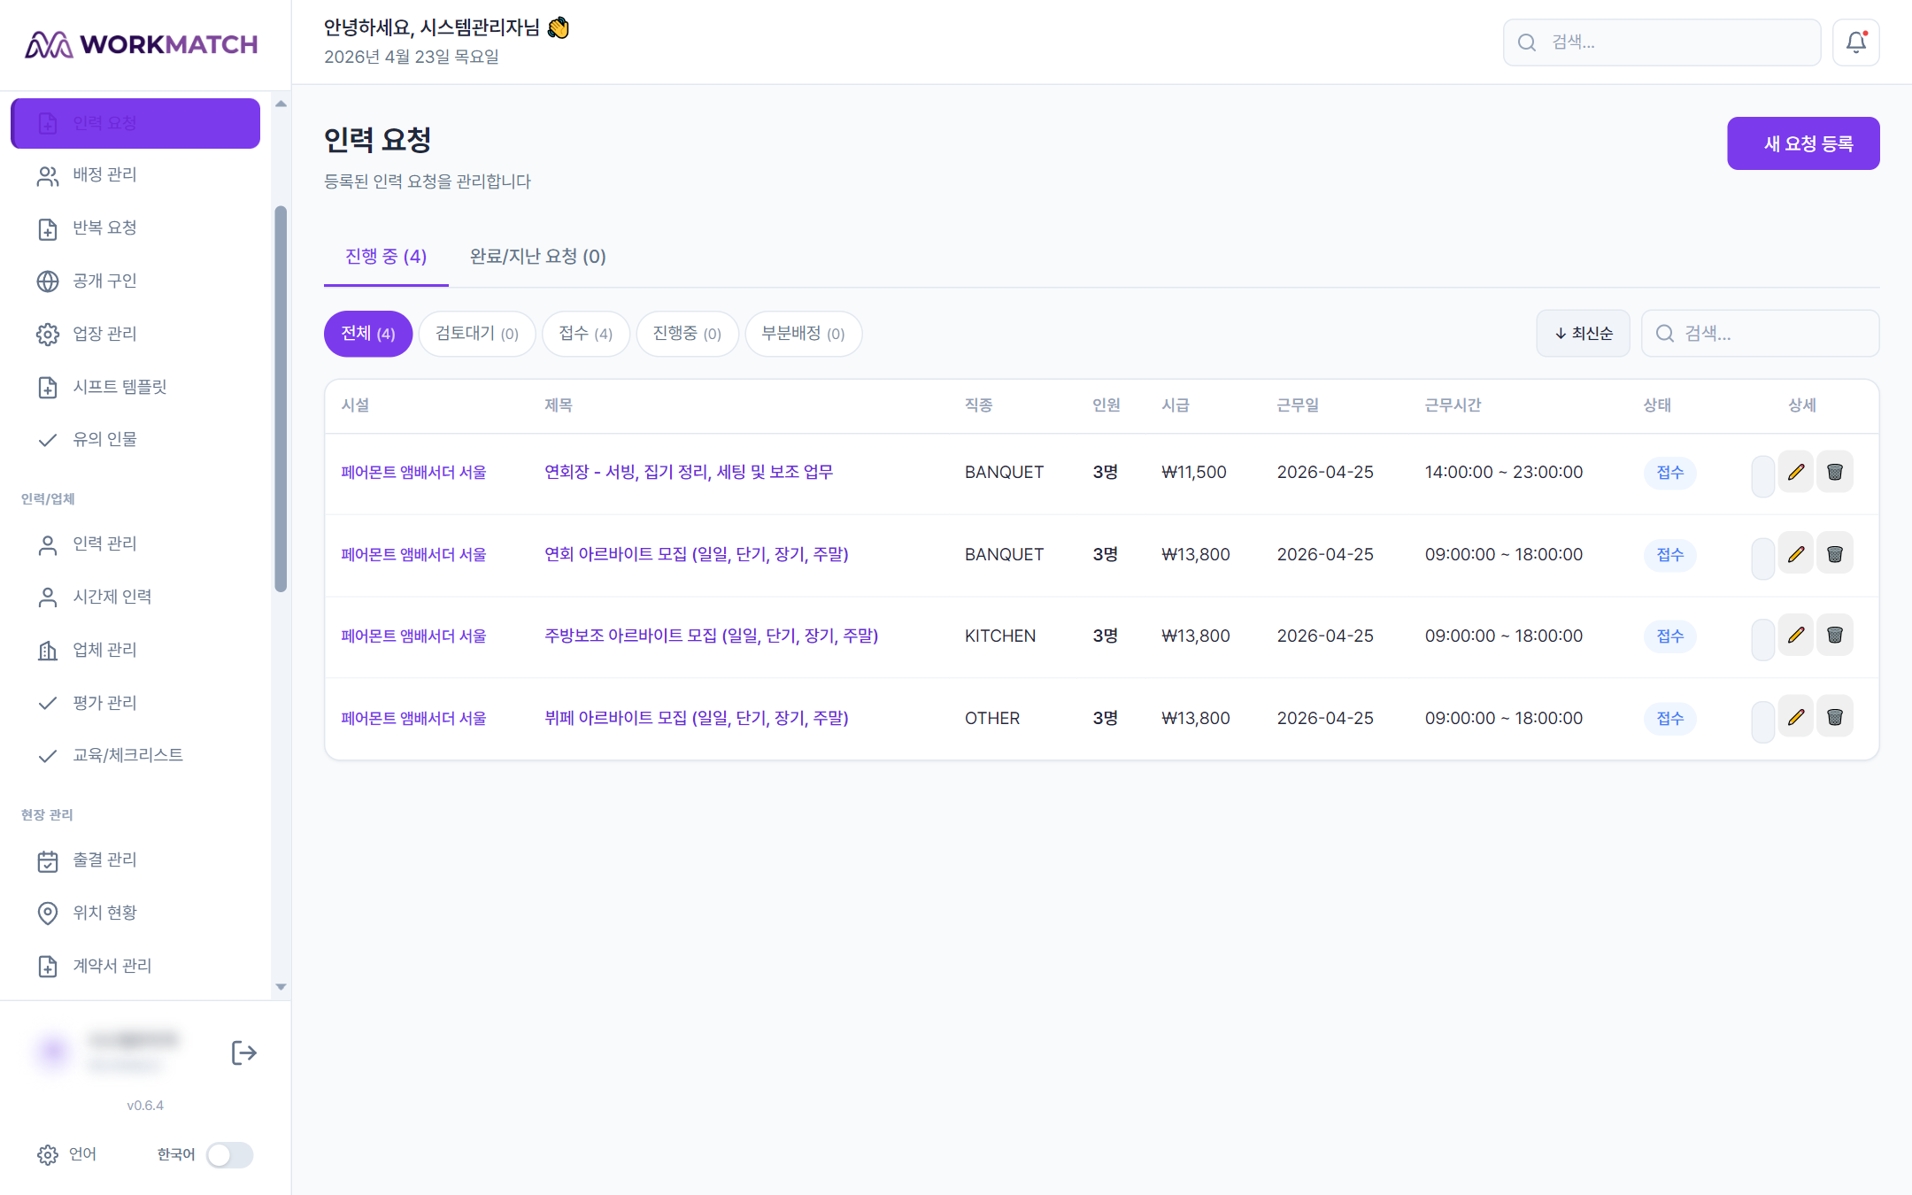Open 위치 현황 map pin item
This screenshot has height=1195, width=1912.
pos(135,913)
